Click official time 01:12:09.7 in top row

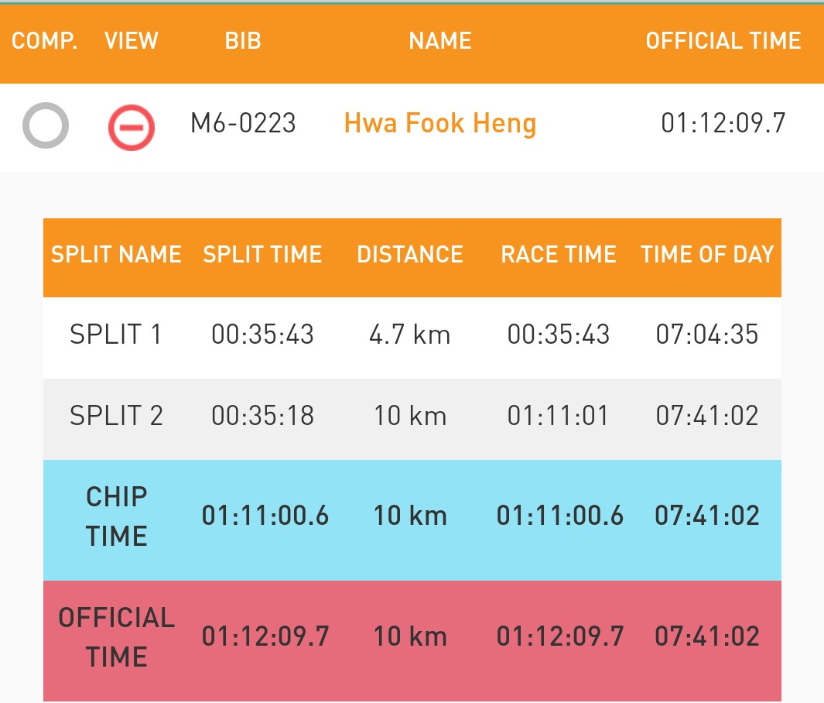(x=723, y=124)
